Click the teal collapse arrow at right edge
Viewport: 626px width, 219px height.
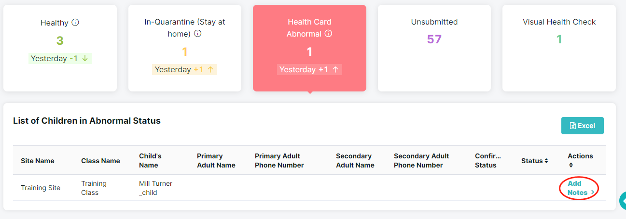pos(623,201)
